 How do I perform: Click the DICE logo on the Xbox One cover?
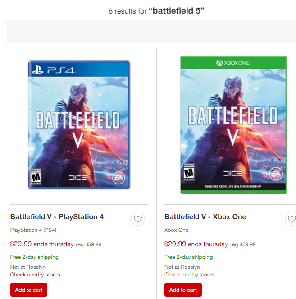pos(233,173)
